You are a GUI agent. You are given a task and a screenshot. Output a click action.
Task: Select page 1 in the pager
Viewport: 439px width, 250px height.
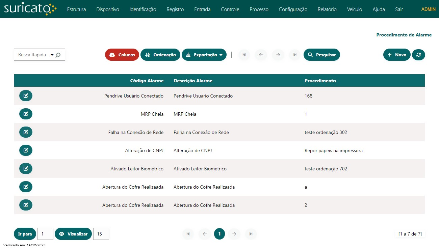click(219, 234)
